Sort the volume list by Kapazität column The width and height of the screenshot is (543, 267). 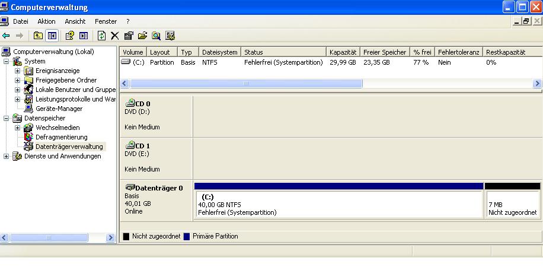click(343, 52)
